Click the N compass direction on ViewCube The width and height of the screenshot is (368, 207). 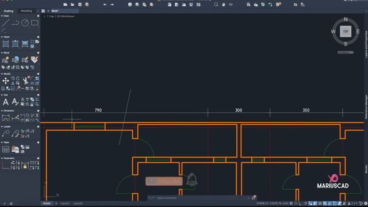tap(346, 19)
